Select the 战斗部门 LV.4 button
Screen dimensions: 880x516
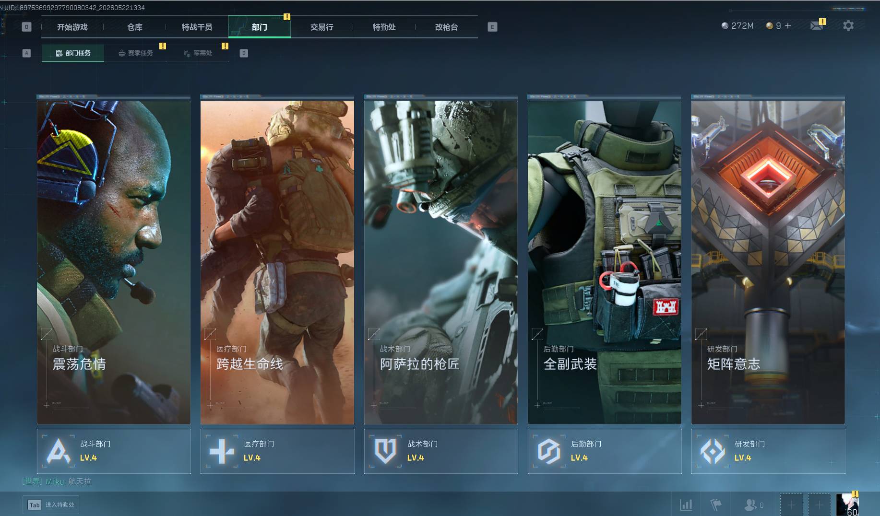pyautogui.click(x=114, y=451)
